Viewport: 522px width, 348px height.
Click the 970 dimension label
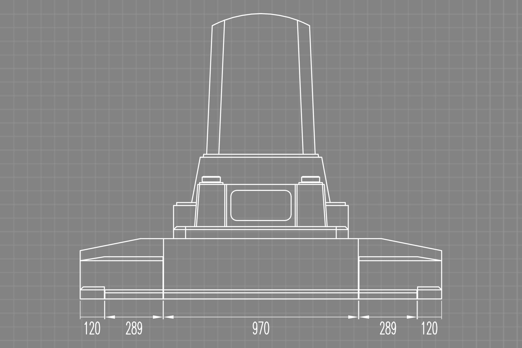[261, 328]
